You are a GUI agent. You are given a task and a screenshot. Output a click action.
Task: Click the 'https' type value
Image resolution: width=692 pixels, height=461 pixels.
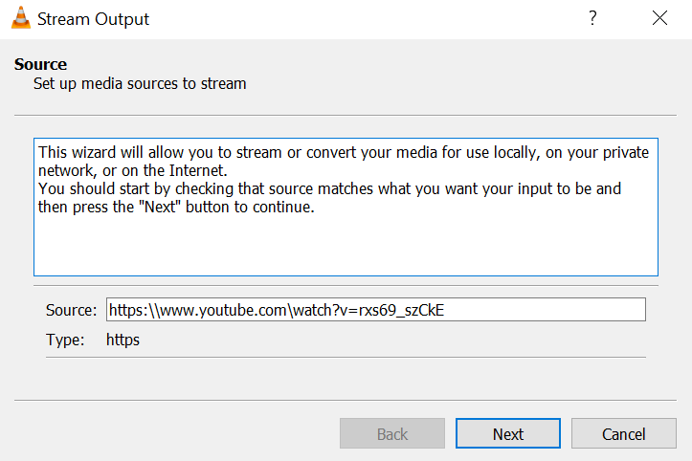click(123, 340)
